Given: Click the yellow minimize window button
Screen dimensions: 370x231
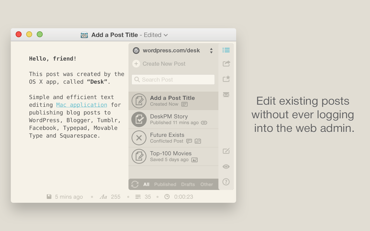Looking at the screenshot, I should (x=29, y=34).
